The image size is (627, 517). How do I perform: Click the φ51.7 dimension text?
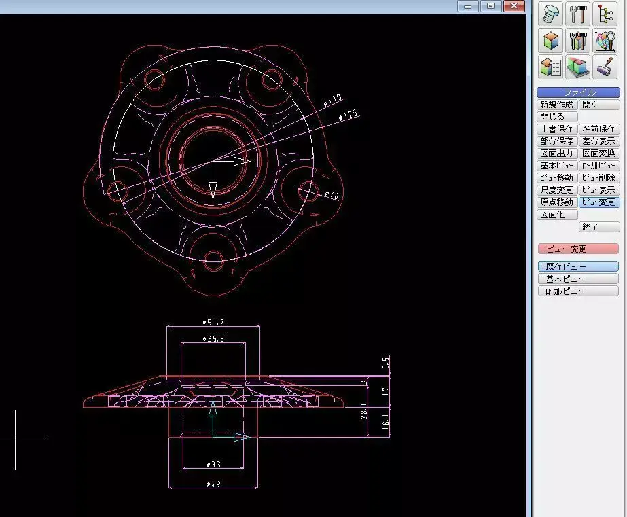coord(213,322)
